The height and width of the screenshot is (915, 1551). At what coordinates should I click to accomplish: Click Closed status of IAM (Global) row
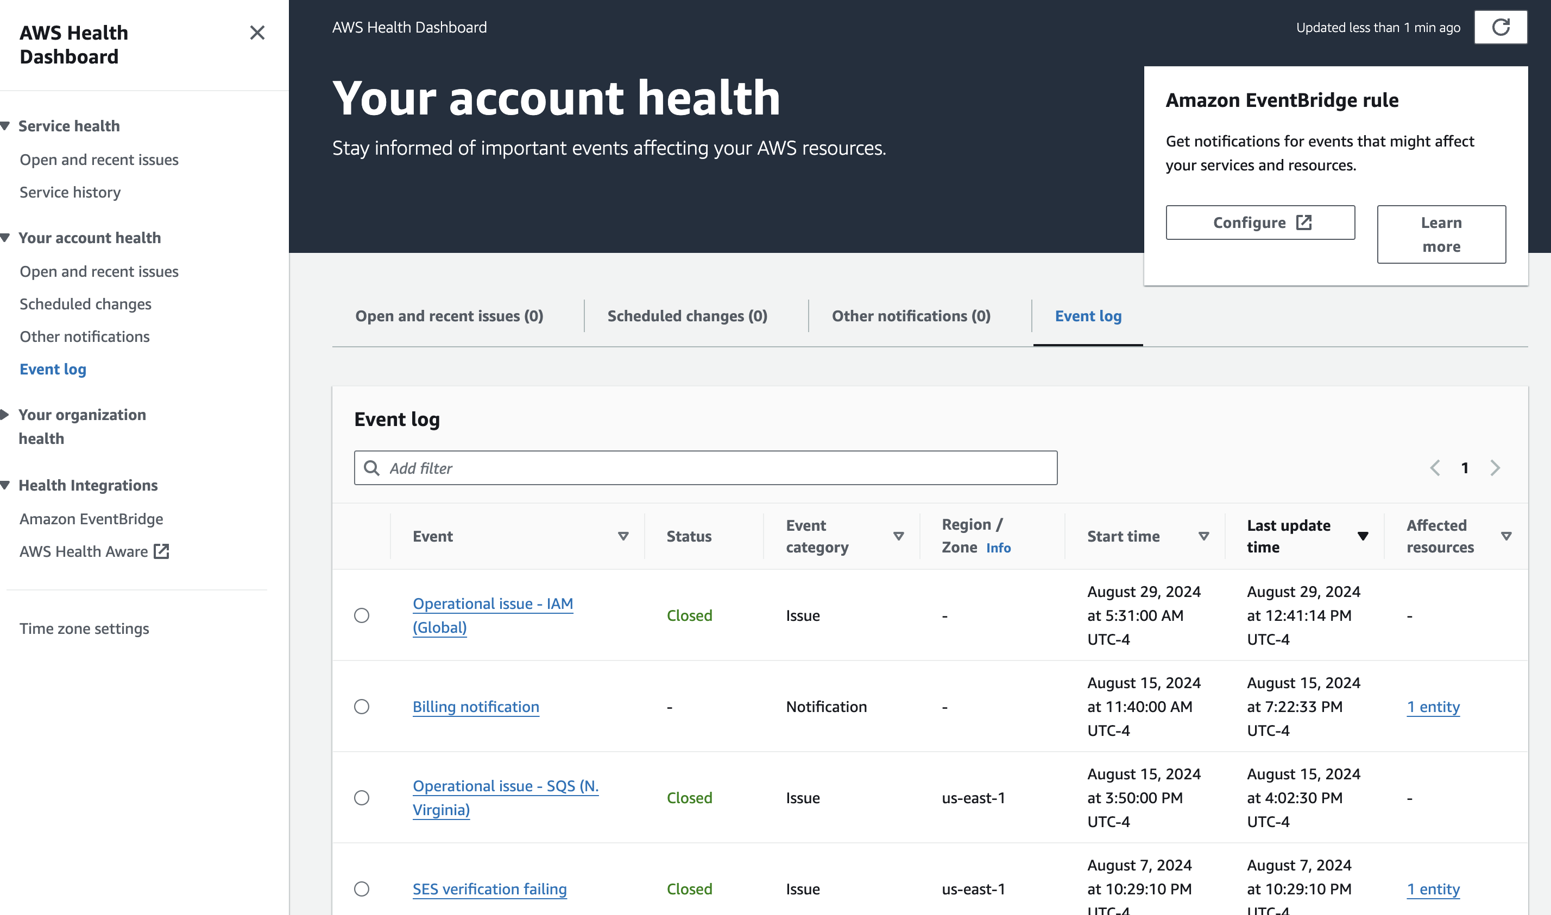point(689,615)
